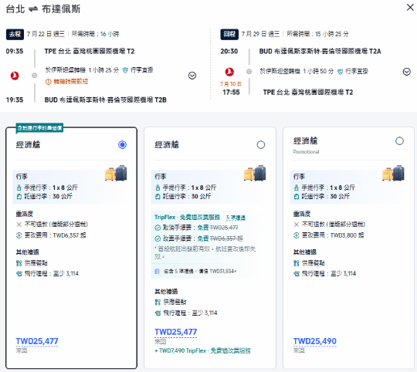Click non-refundable X icon in first card
This screenshot has width=417, height=372.
tap(19, 225)
